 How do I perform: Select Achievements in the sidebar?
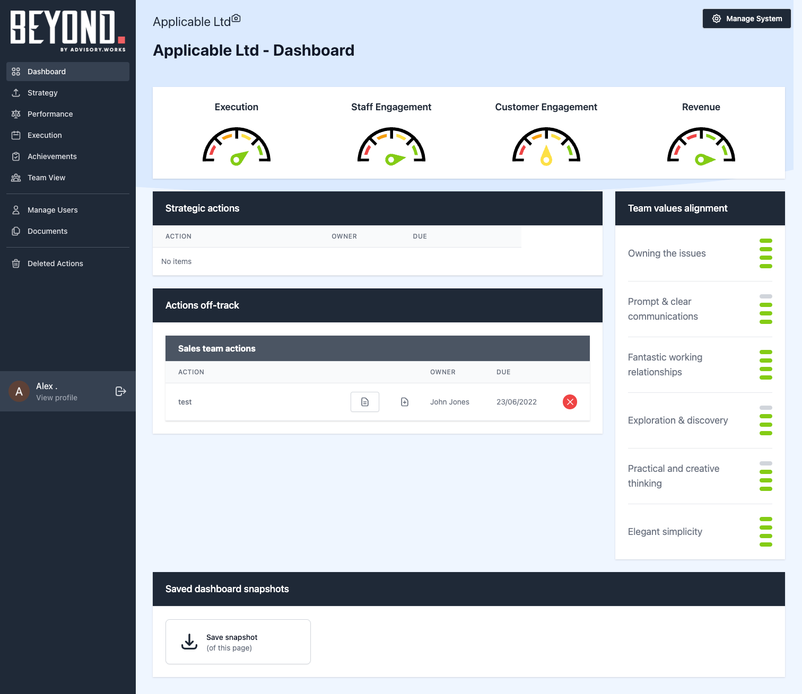point(52,156)
